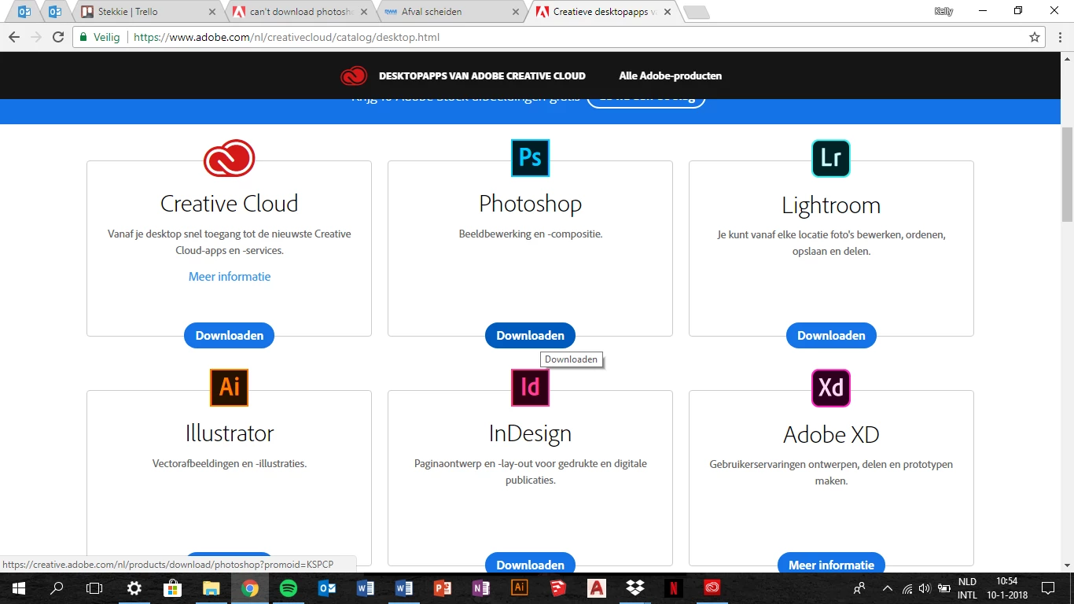Close the Stekkie | Trello tab
Viewport: 1074px width, 604px height.
coord(211,12)
